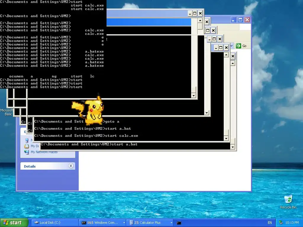The height and width of the screenshot is (227, 303).
Task: Click the green Go arrow icon
Action: [x=238, y=46]
